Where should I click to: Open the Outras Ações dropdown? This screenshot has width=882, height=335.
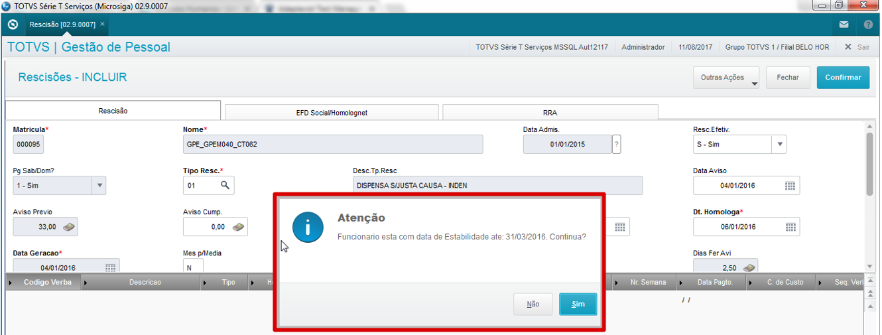pos(727,78)
